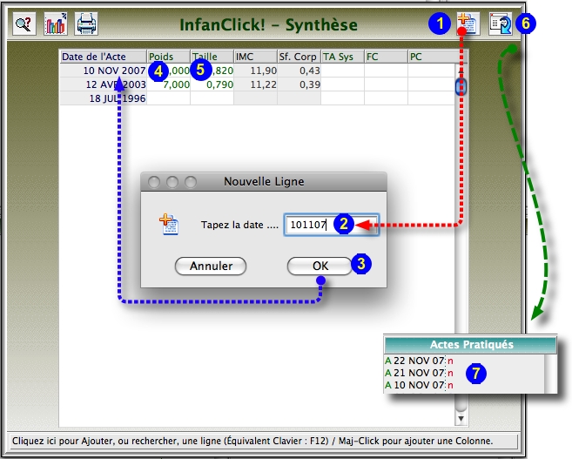Screen dimensions: 572x459
Task: Select the 10 NOV 2007 row date
Action: (x=104, y=71)
